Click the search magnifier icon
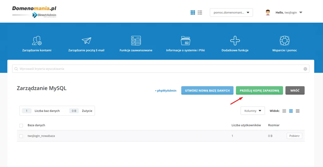This screenshot has width=323, height=167. click(x=16, y=69)
